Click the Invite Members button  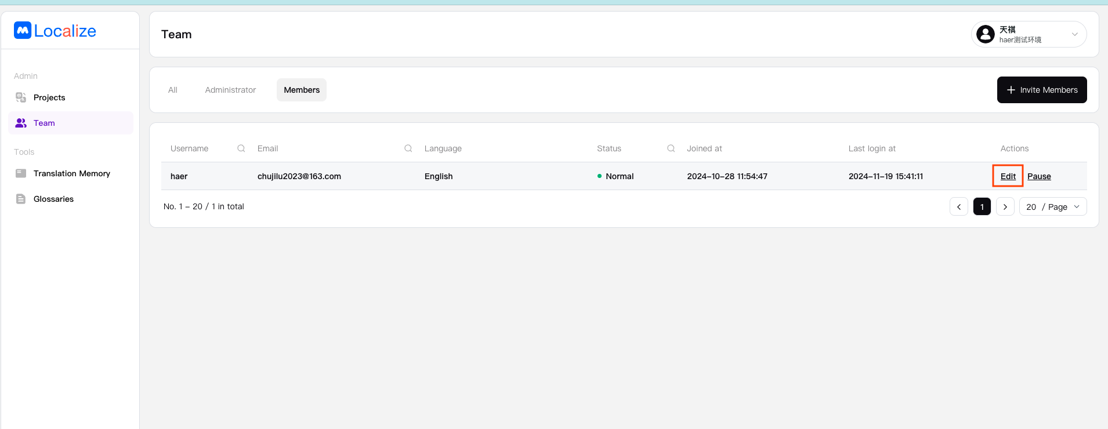[x=1042, y=90]
